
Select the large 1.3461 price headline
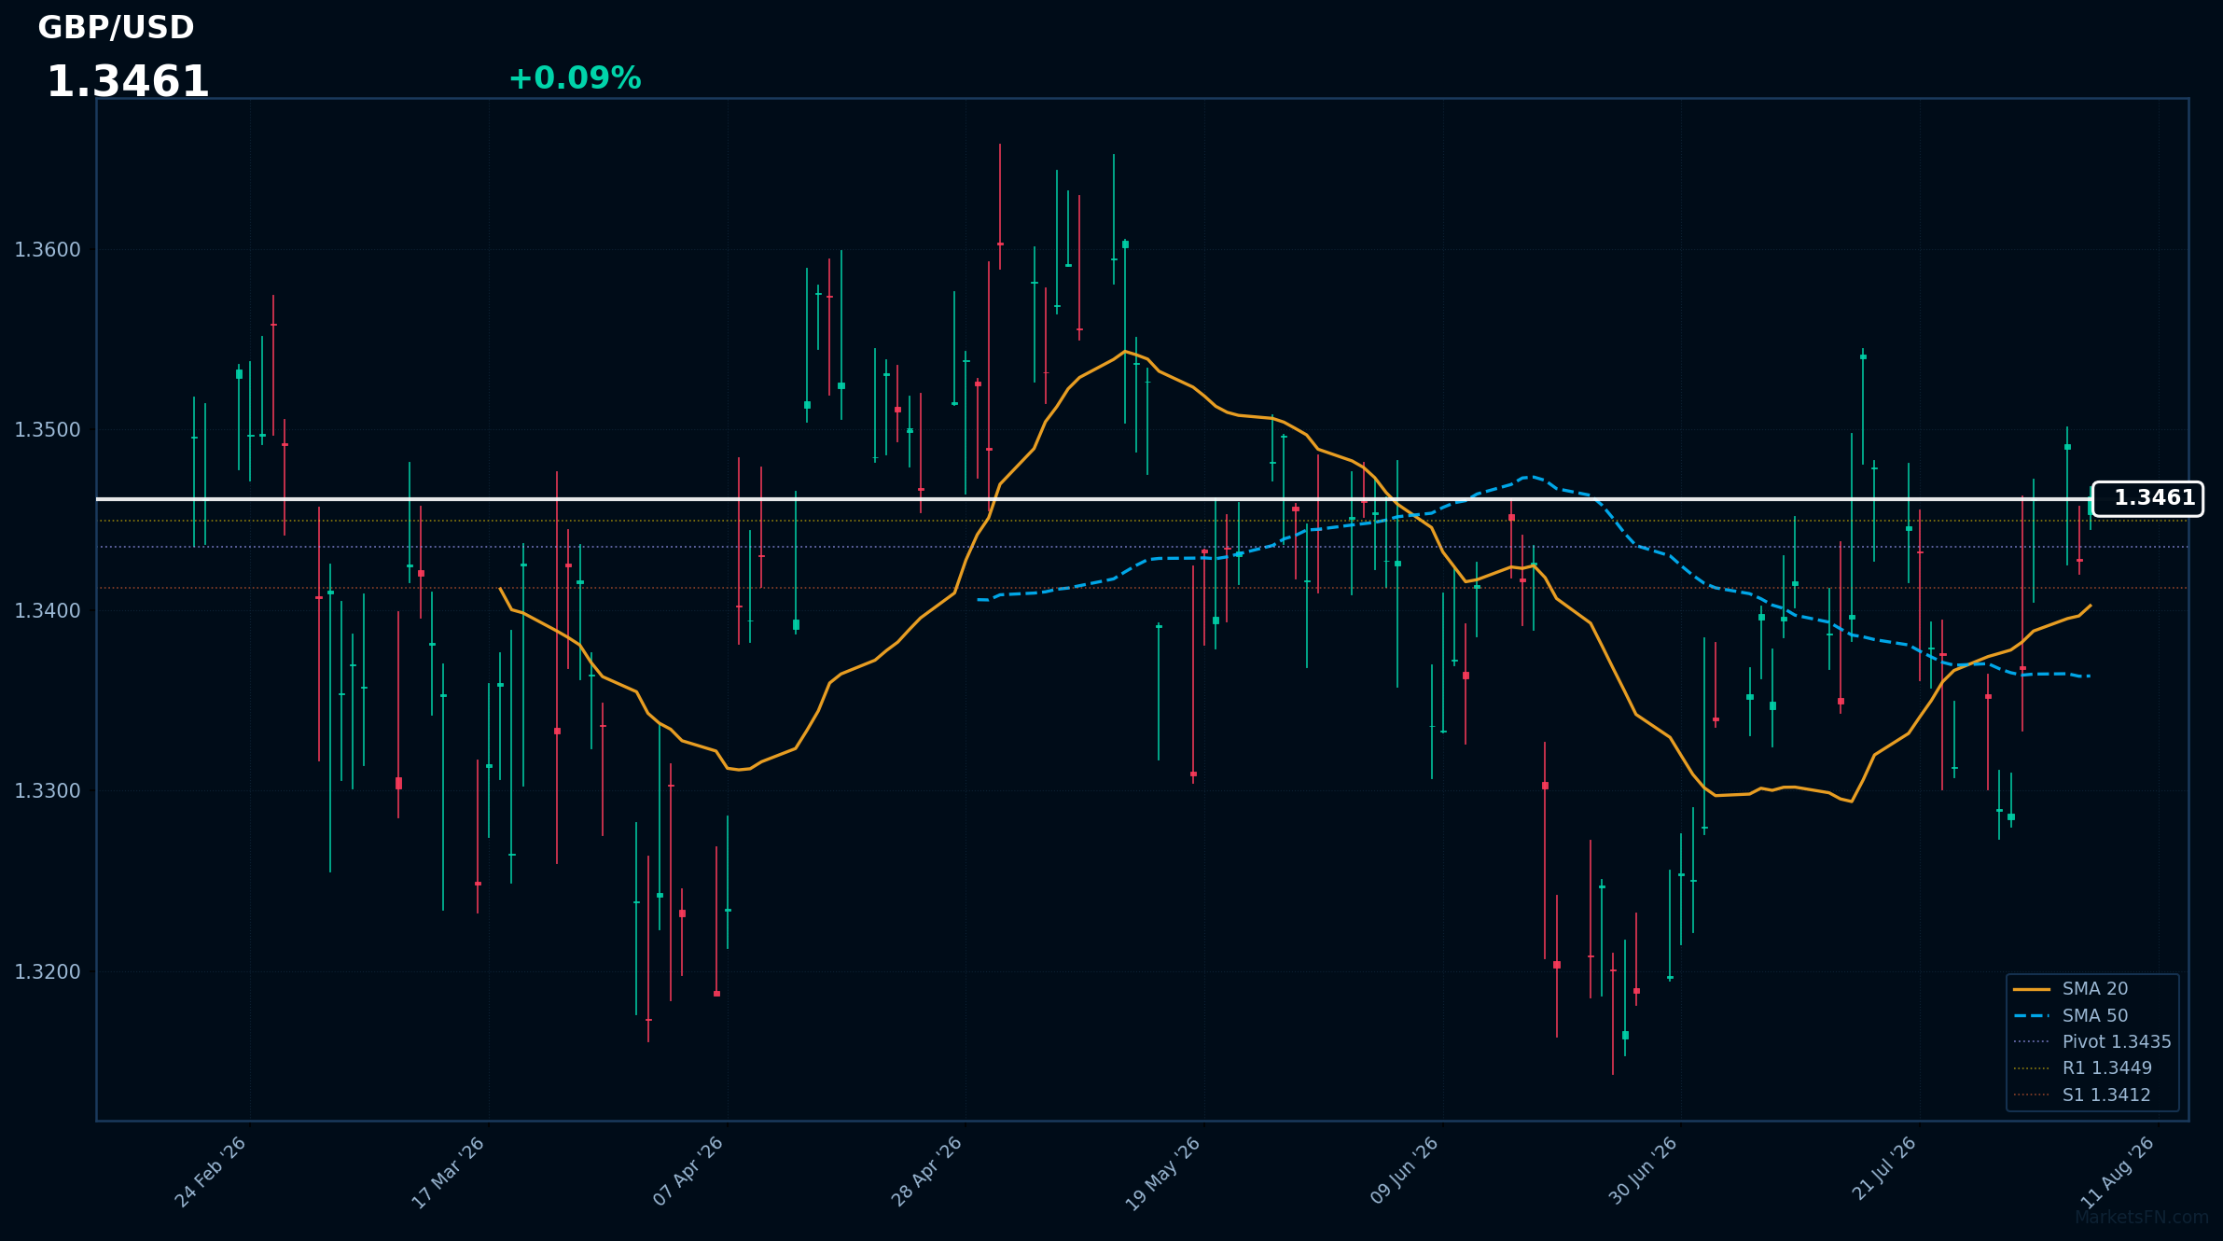point(128,82)
